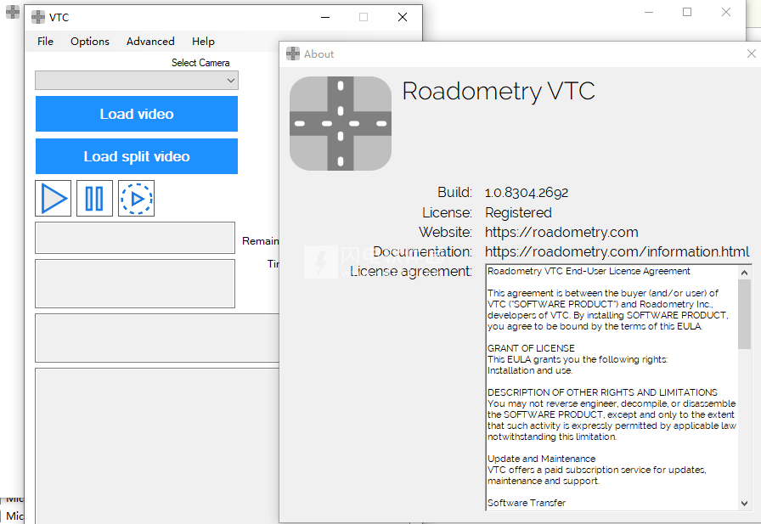The height and width of the screenshot is (524, 761).
Task: Click the About dialog title icon
Action: click(x=293, y=54)
